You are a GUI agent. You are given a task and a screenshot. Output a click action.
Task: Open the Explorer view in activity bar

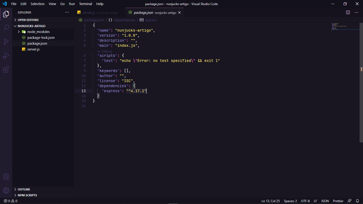pyautogui.click(x=6, y=14)
